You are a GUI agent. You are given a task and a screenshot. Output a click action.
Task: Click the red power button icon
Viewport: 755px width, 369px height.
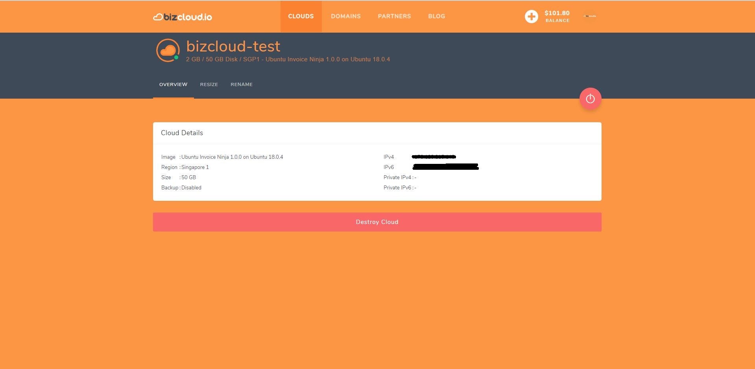(590, 99)
